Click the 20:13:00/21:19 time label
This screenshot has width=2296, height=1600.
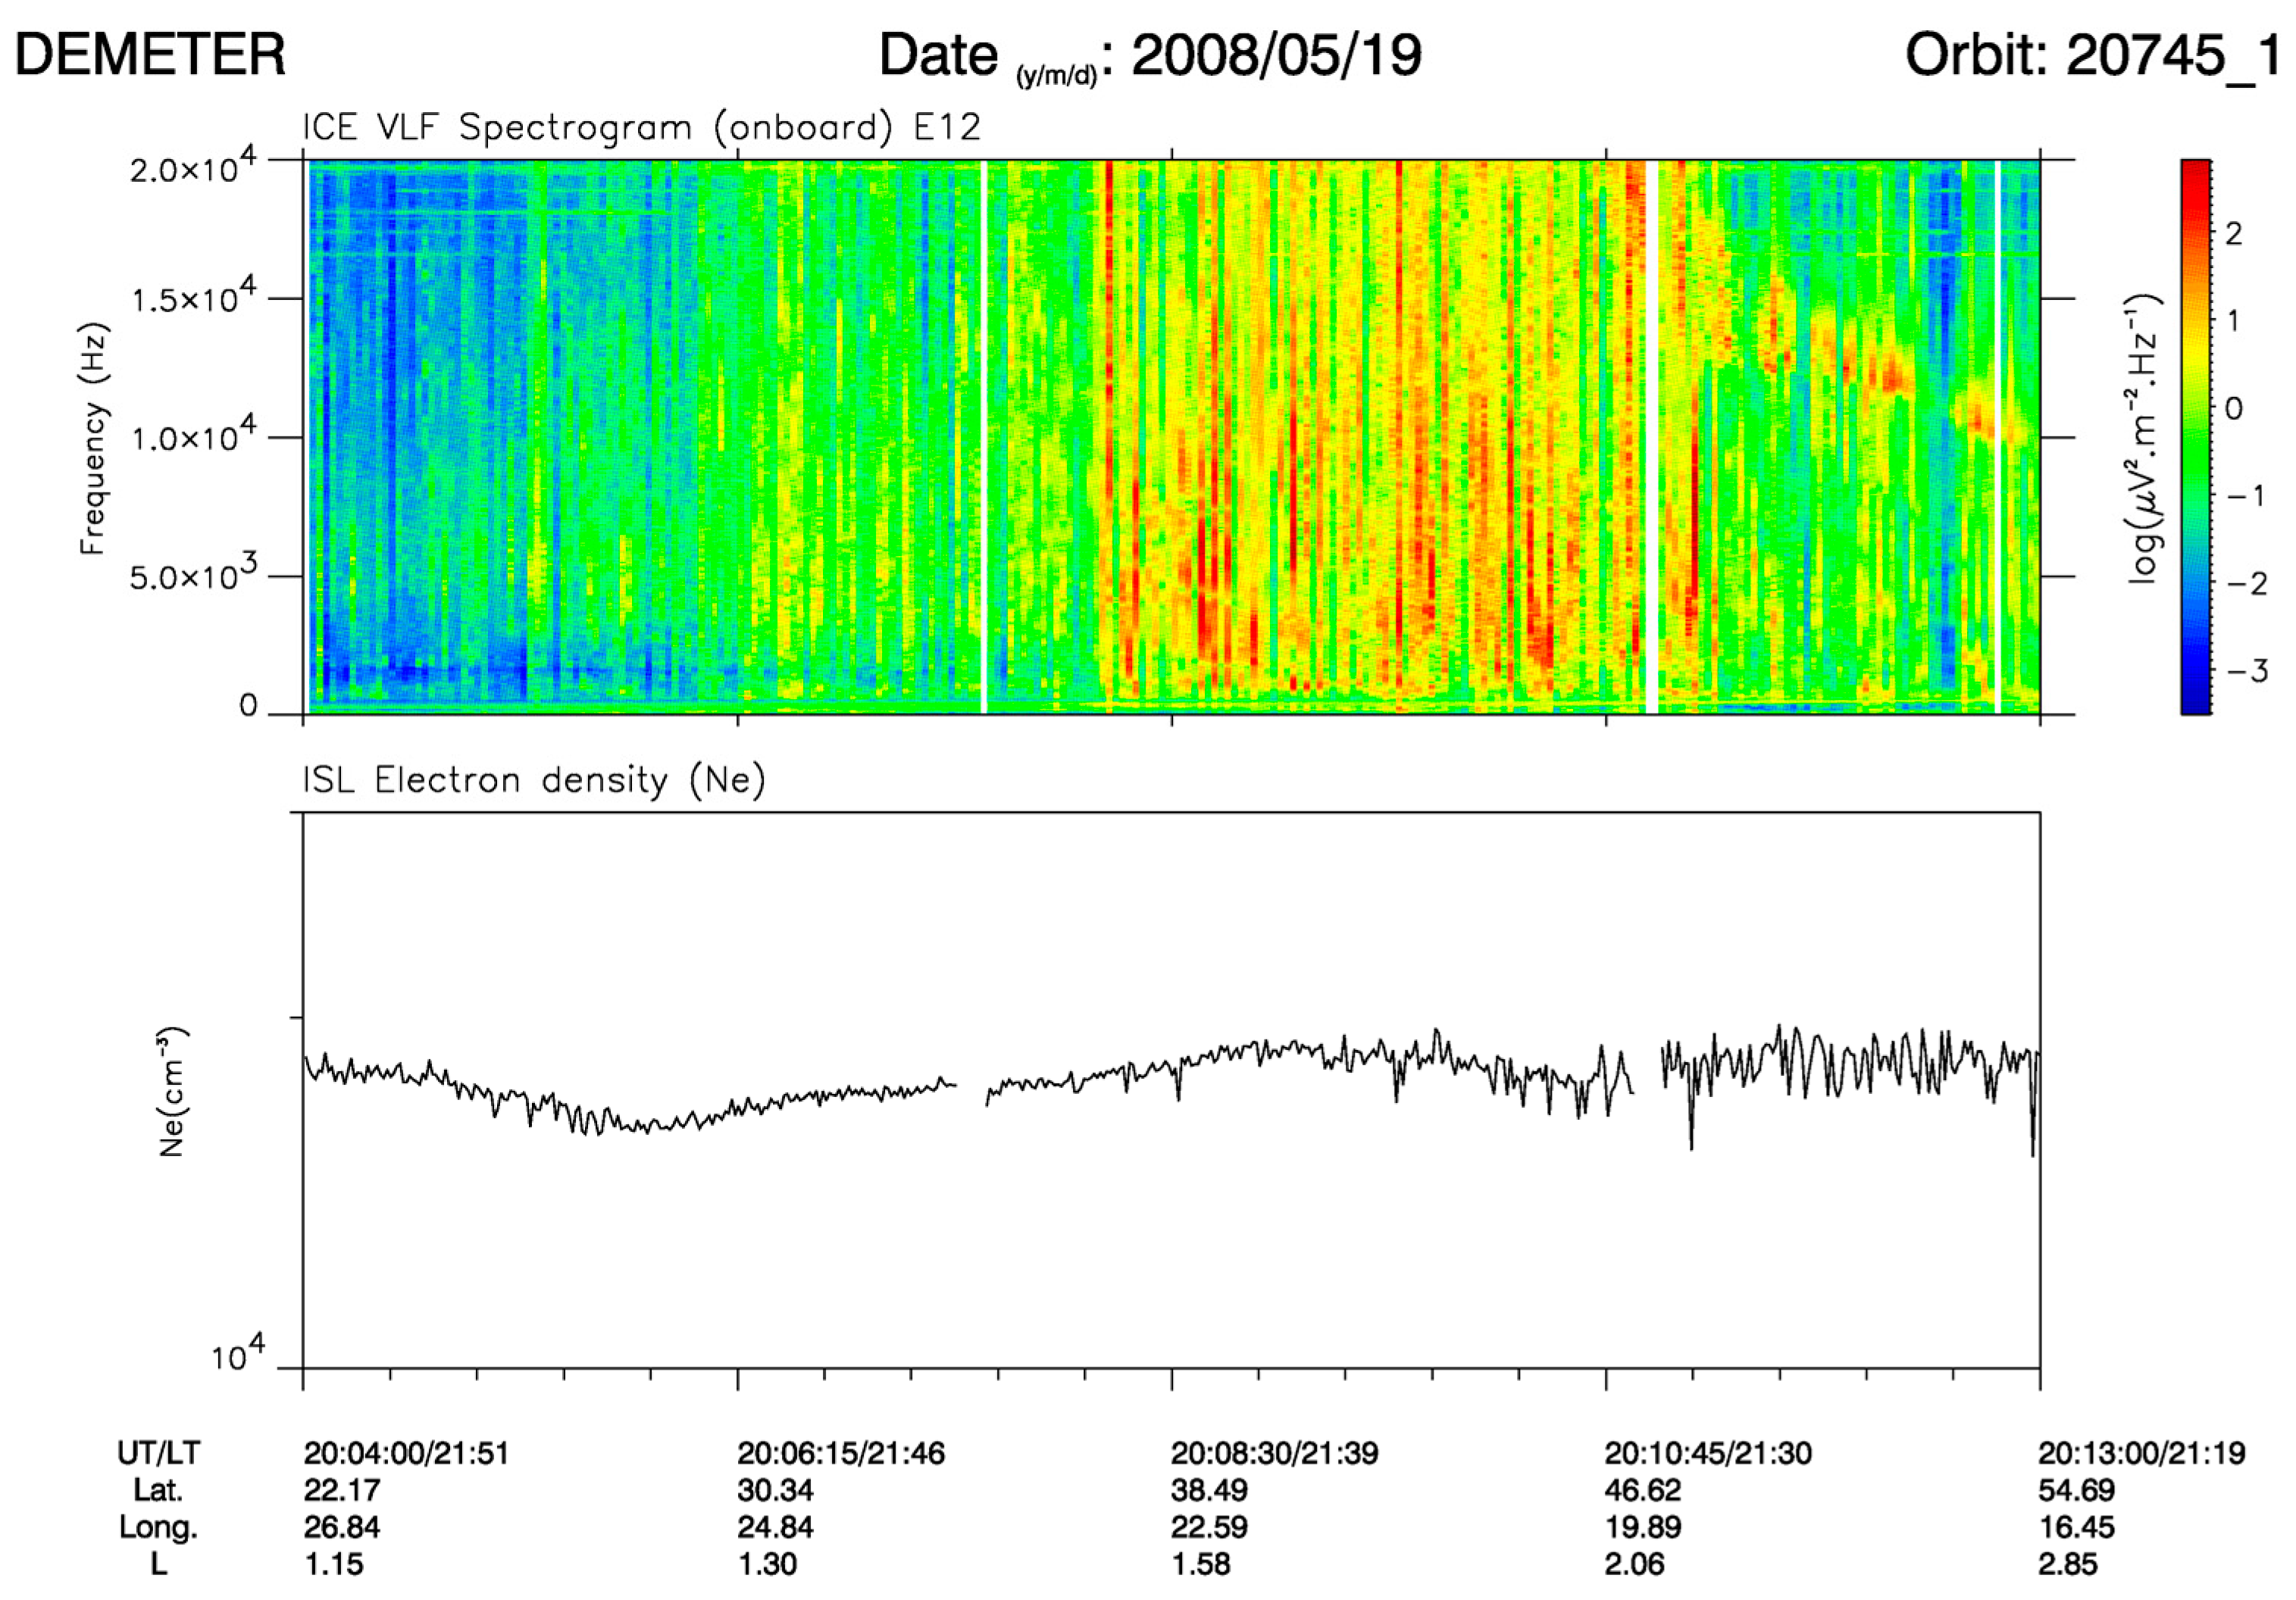(x=2142, y=1453)
